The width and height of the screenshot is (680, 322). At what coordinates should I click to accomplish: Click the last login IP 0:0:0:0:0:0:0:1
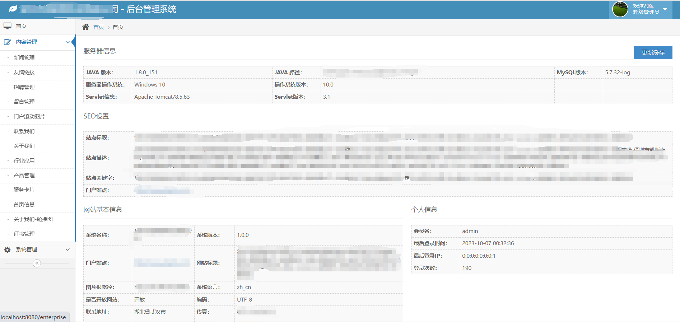coord(479,256)
